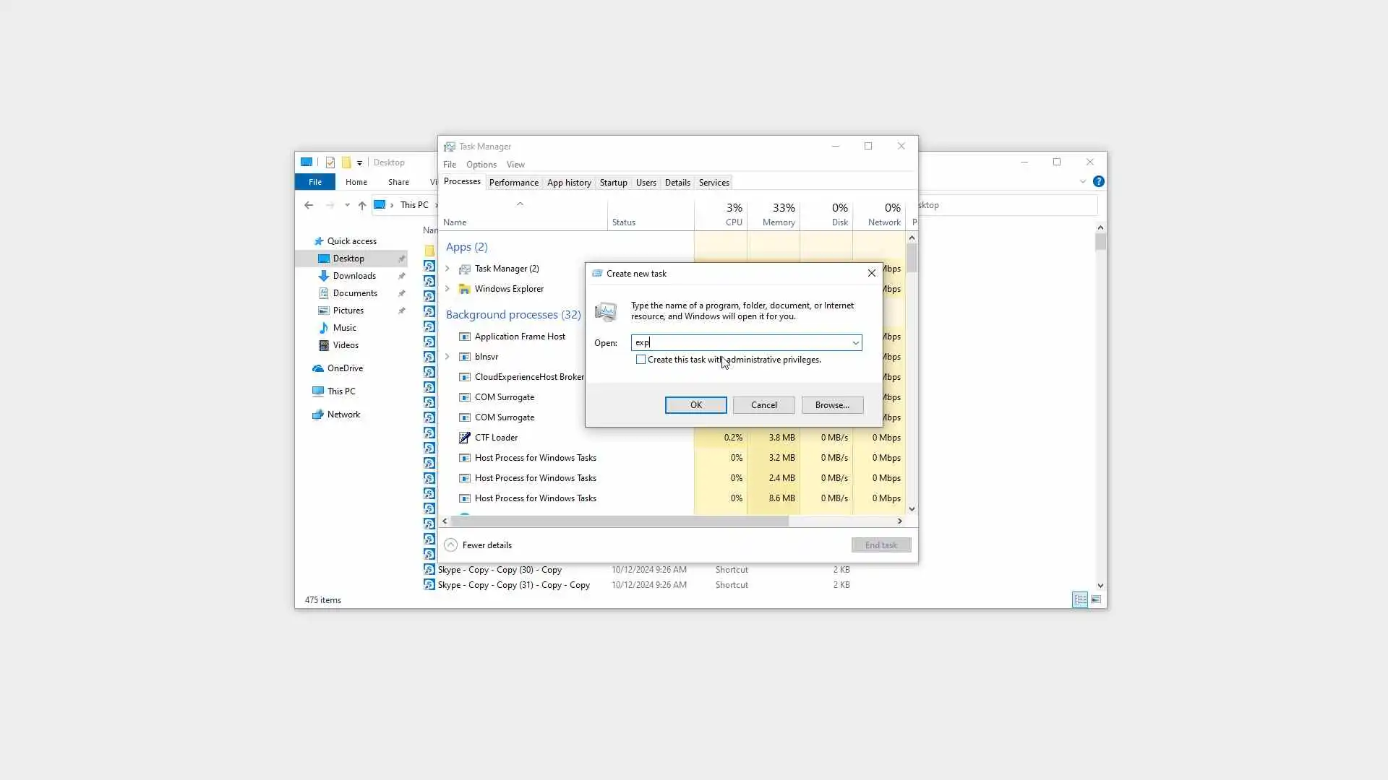
Task: Switch to the Performance tab
Action: click(x=513, y=183)
